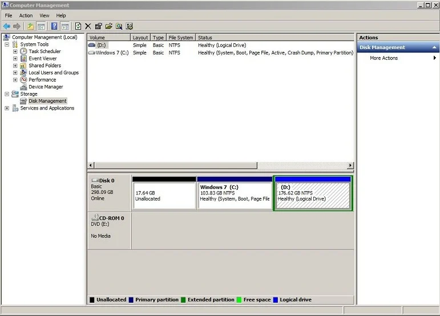
Task: Toggle Show/Hide Console Tree toolbar icon
Action: tap(41, 26)
